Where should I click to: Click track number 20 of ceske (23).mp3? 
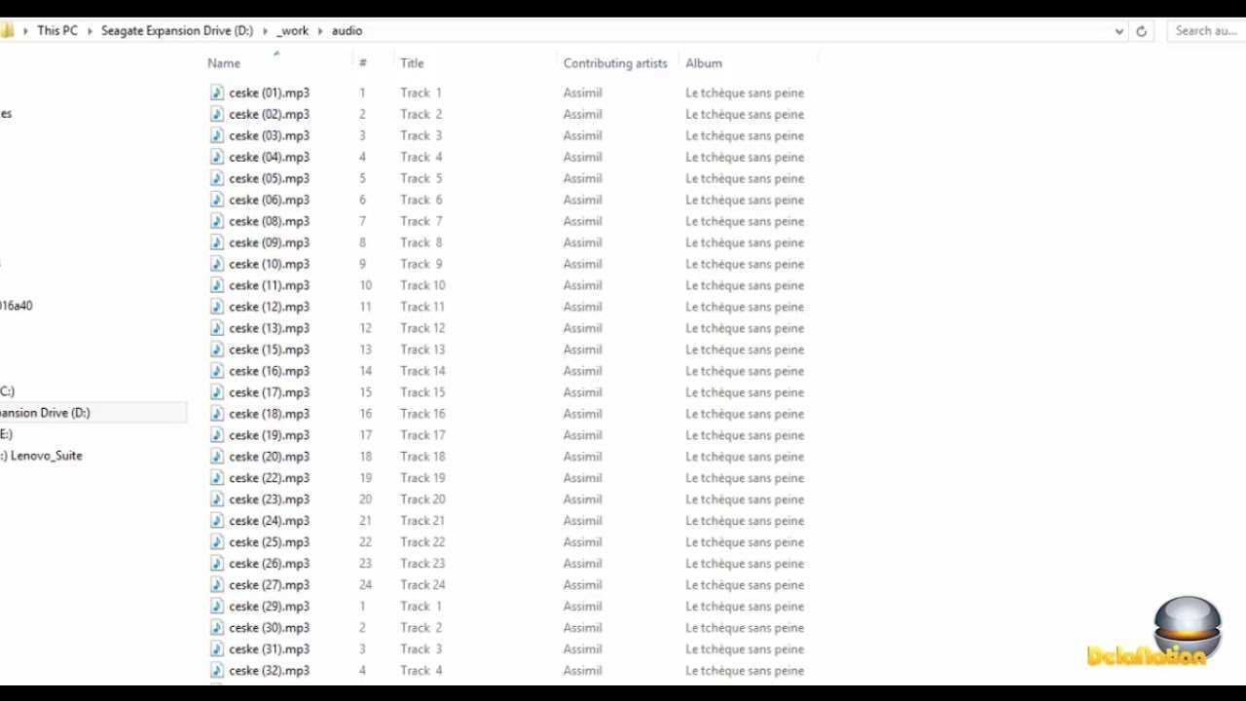366,499
